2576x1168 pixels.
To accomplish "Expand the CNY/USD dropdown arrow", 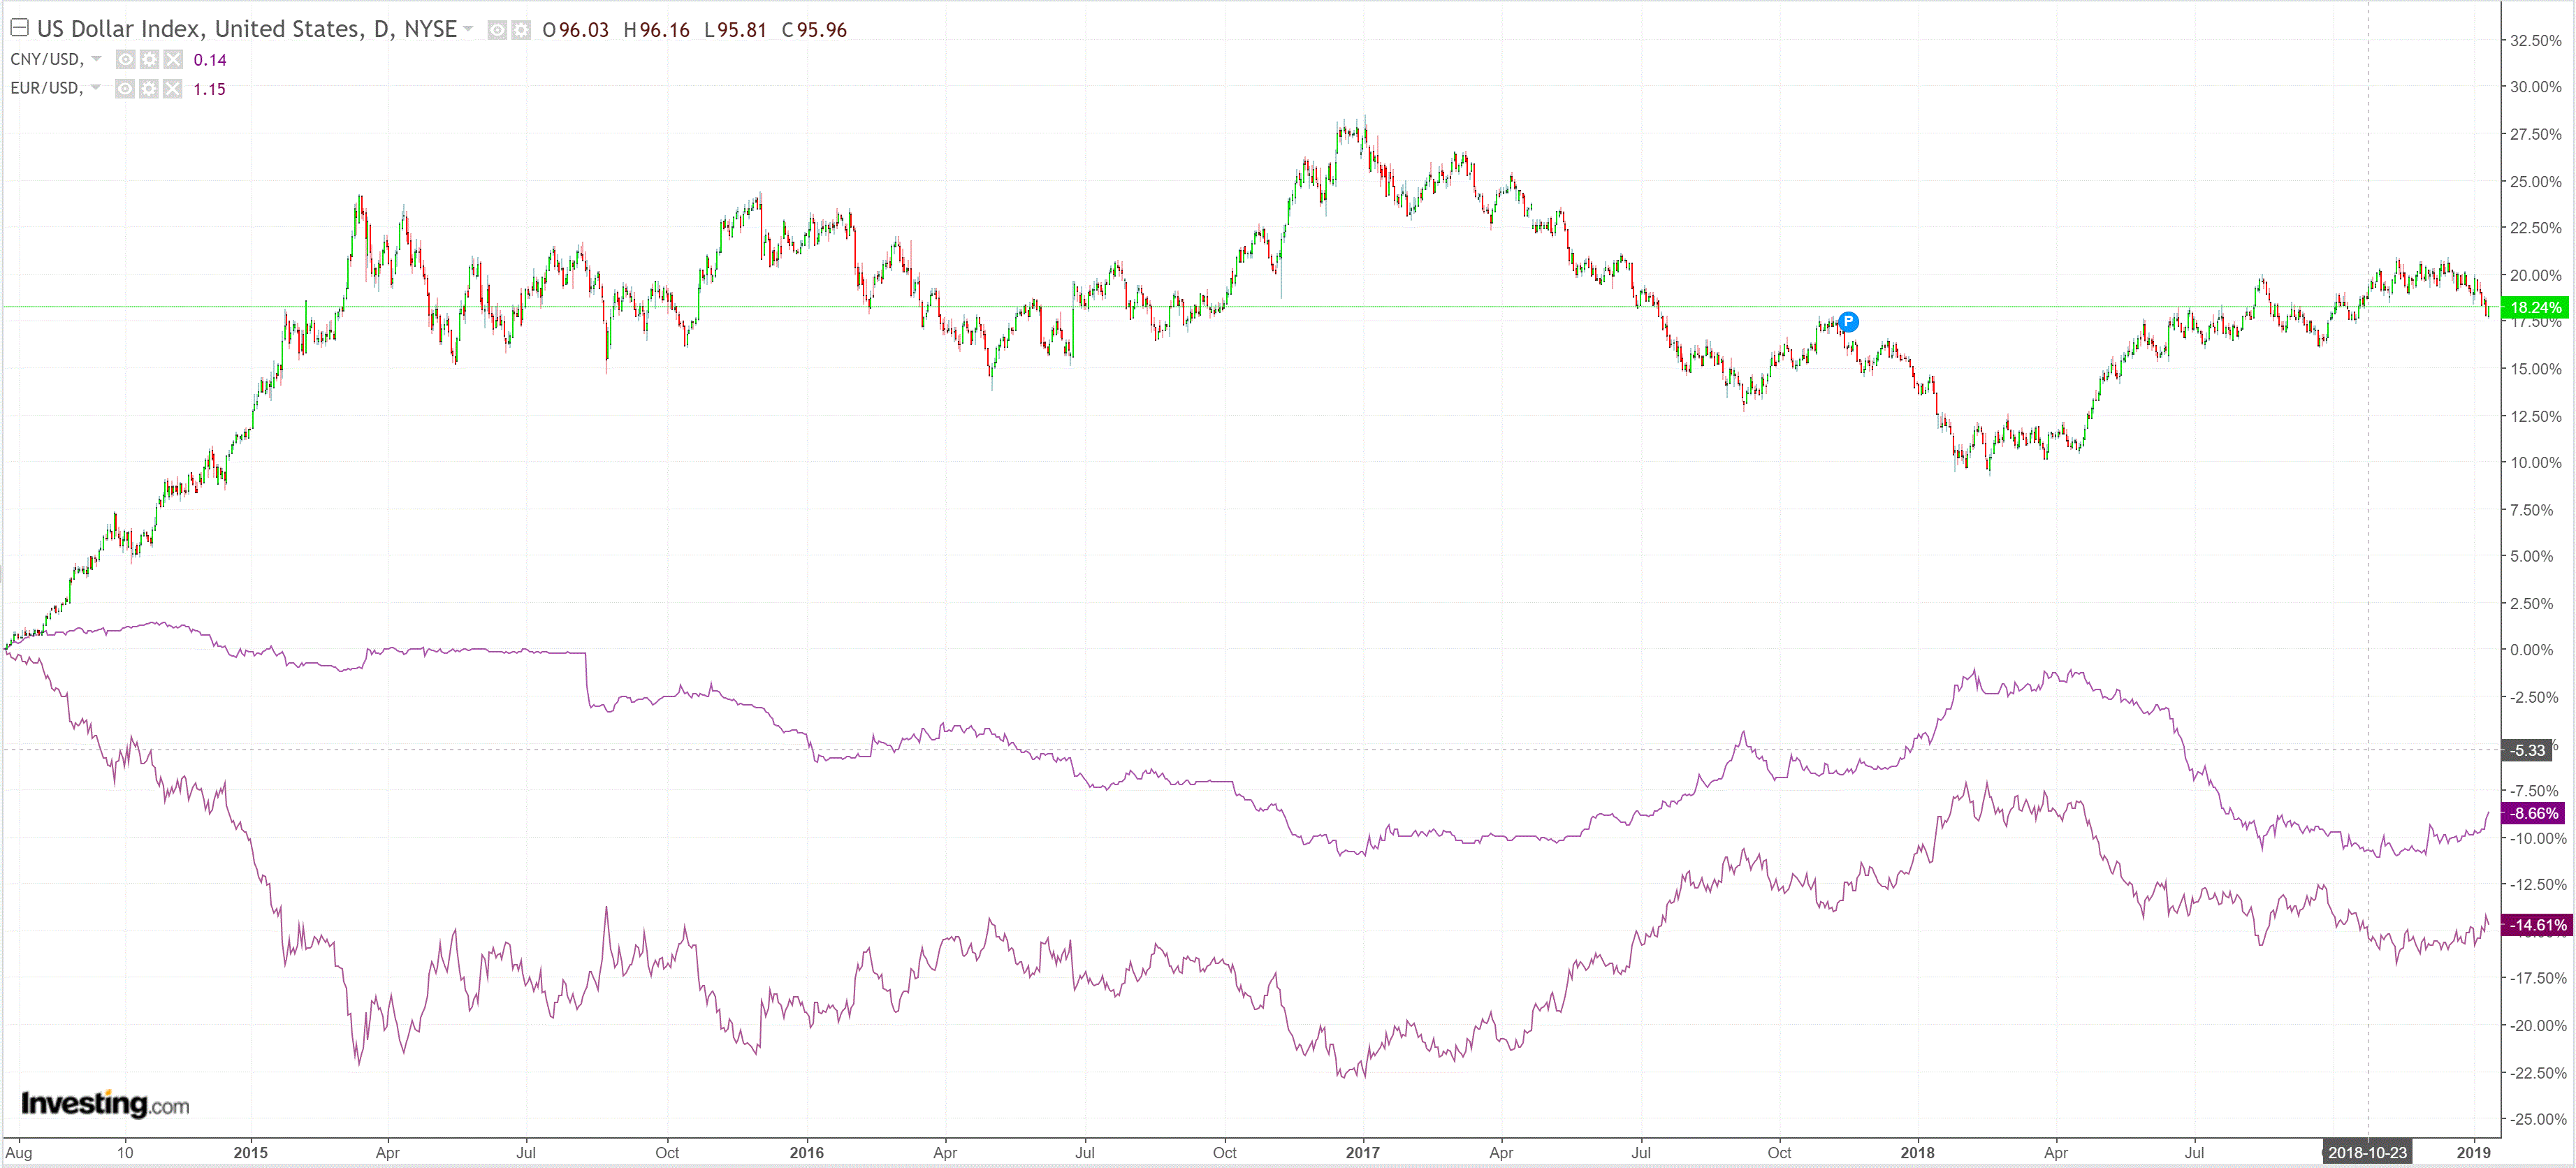I will pyautogui.click(x=96, y=59).
